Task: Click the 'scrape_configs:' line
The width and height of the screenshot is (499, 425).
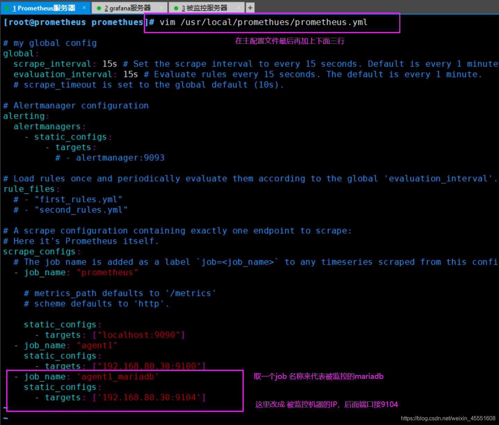Action: (42, 252)
